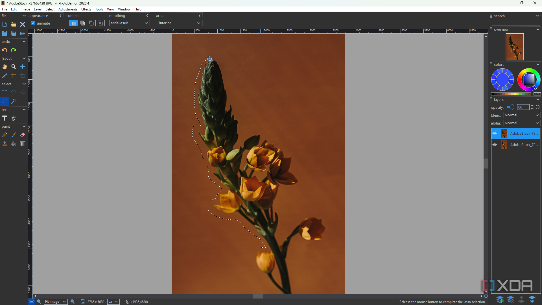Uncheck the animate checkbox
Viewport: 542px width, 305px height.
tap(33, 23)
